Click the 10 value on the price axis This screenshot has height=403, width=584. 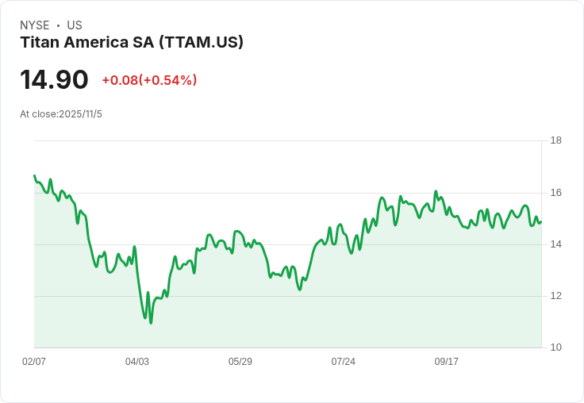click(x=555, y=347)
